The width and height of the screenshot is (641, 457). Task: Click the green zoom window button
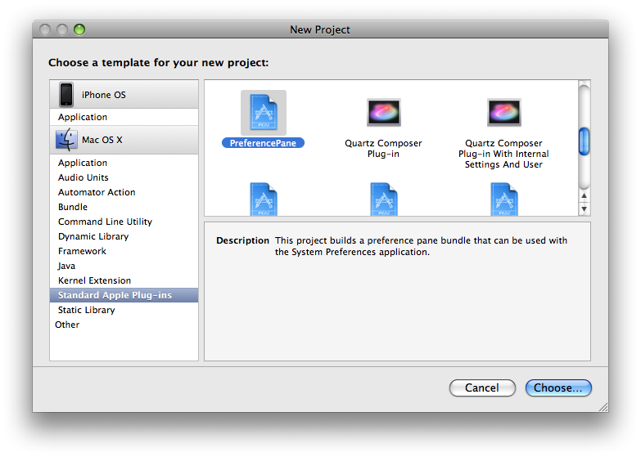pyautogui.click(x=79, y=29)
